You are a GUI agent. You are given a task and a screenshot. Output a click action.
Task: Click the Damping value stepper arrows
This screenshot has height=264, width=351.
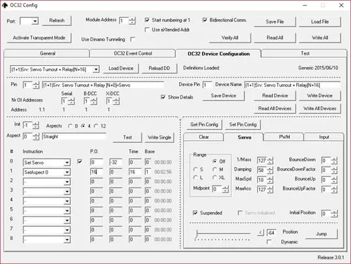click(270, 170)
